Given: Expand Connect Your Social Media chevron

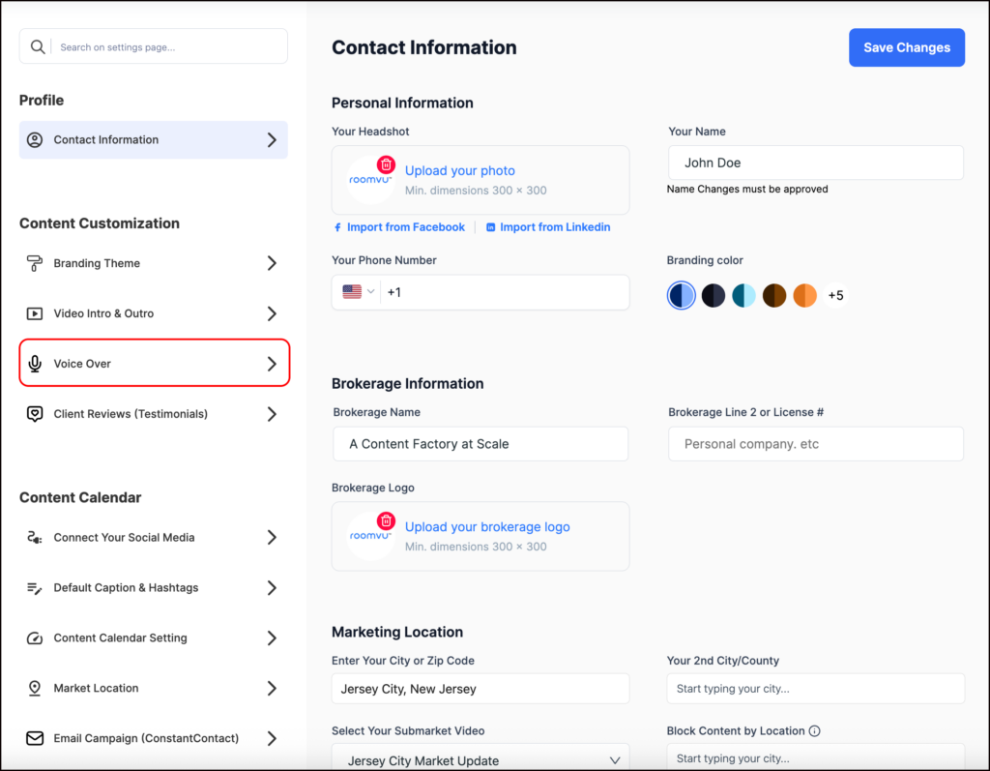Looking at the screenshot, I should click(x=272, y=538).
